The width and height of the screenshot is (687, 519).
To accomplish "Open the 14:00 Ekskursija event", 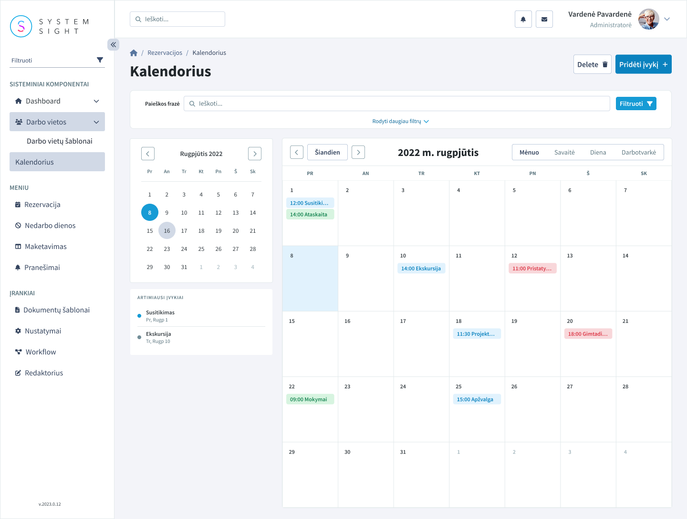I will (421, 269).
